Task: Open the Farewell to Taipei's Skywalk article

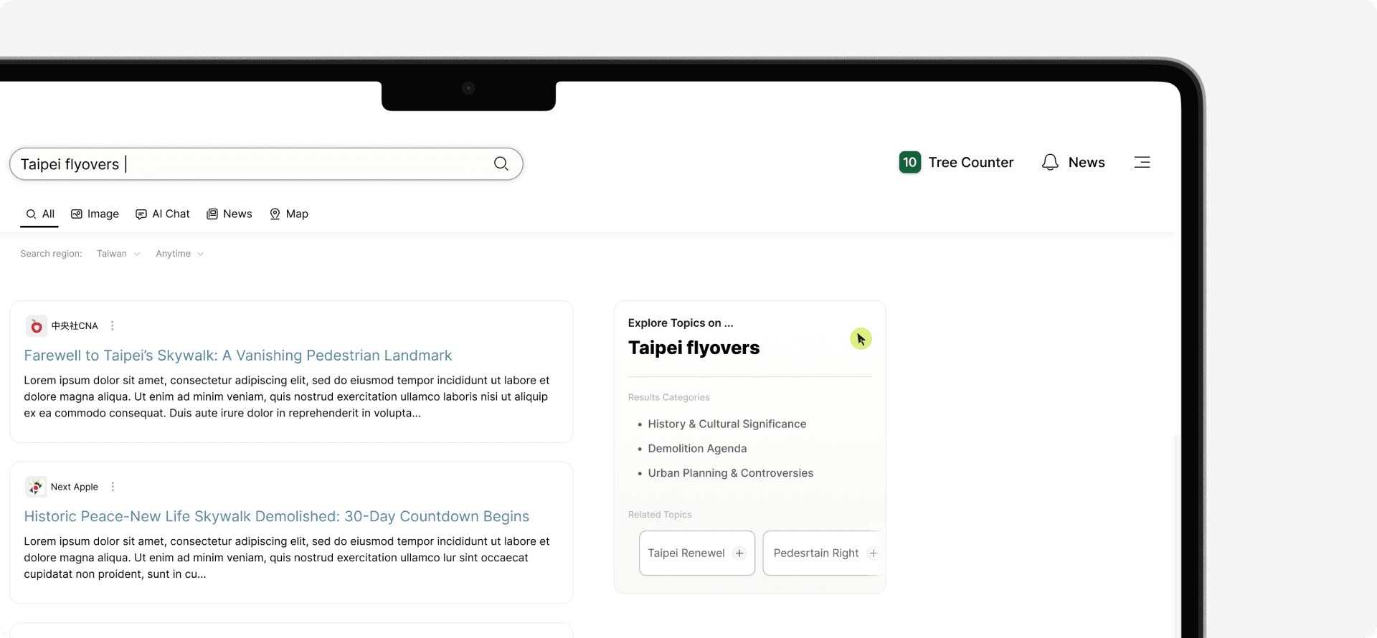Action: point(238,356)
